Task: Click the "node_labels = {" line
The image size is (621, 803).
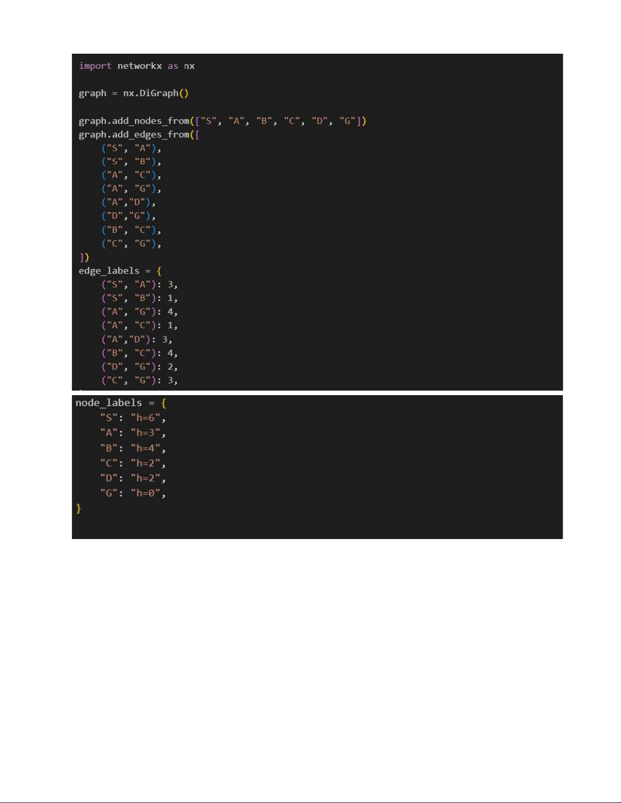Action: (121, 403)
